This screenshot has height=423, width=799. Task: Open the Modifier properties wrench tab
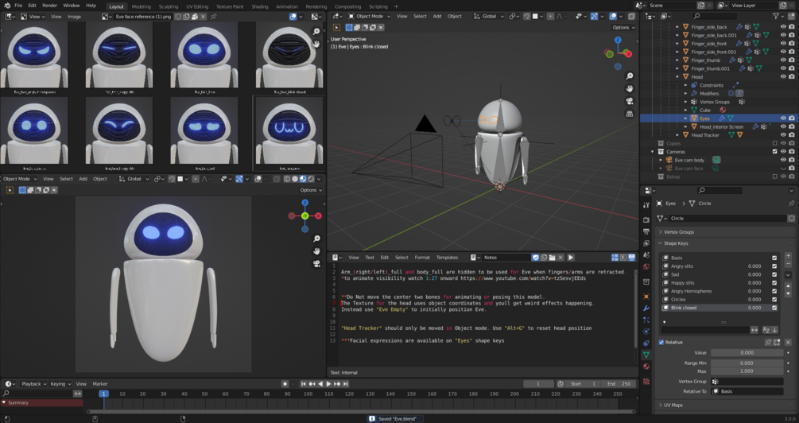[x=646, y=309]
